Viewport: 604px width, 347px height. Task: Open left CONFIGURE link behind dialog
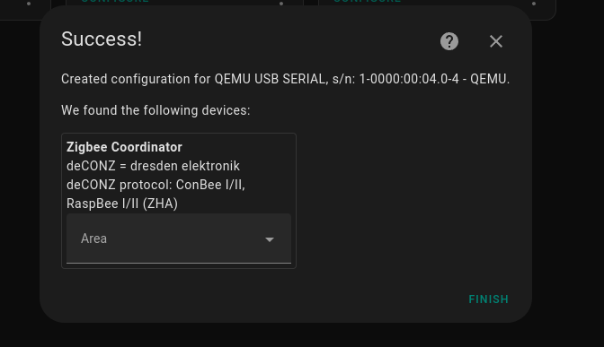[x=115, y=1]
